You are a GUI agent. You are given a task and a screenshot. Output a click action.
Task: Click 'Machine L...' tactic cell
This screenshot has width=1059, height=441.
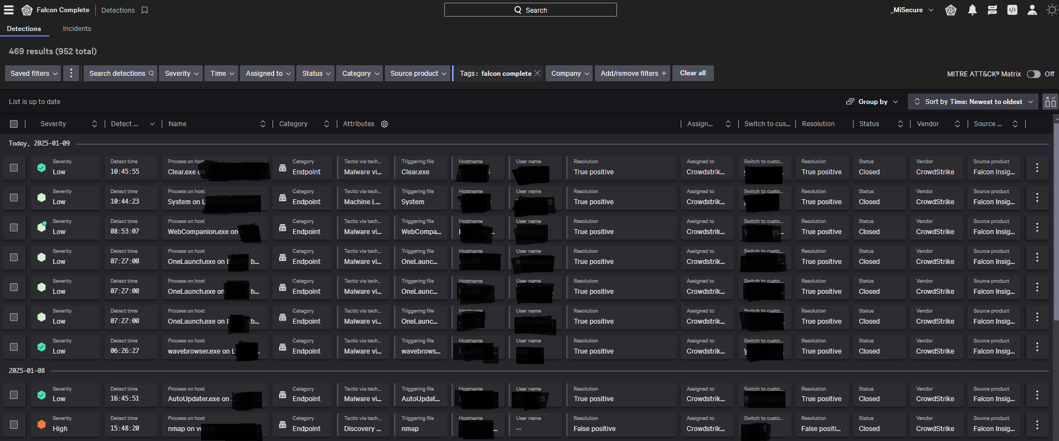pos(362,202)
